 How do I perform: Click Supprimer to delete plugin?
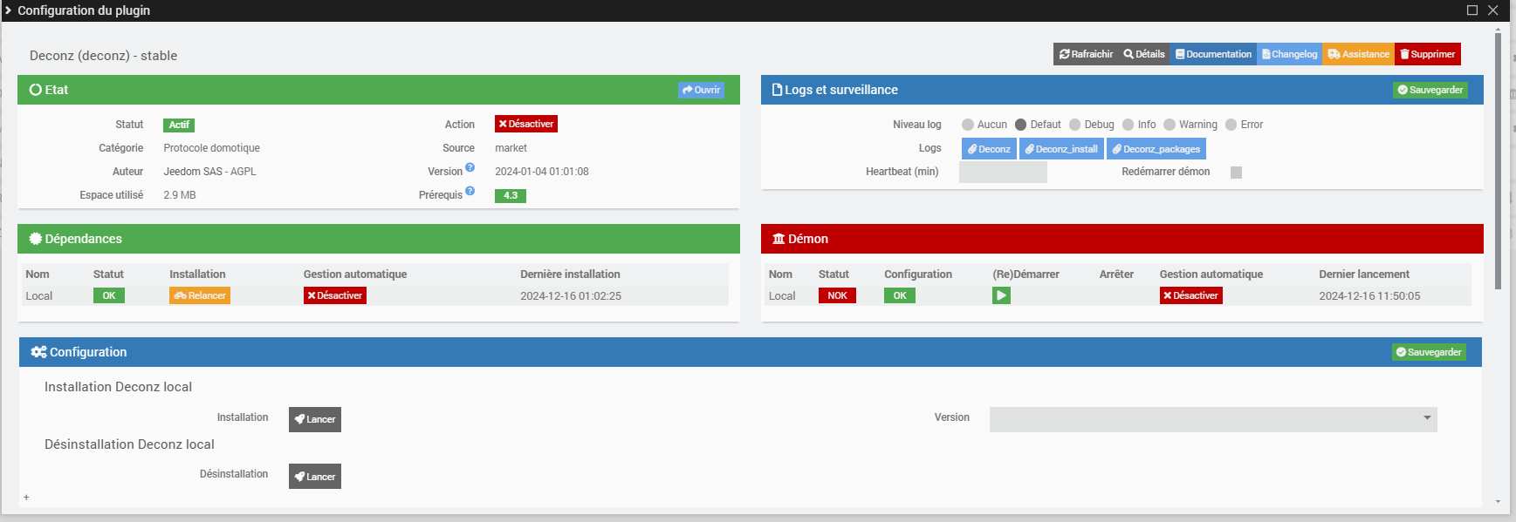(x=1428, y=54)
